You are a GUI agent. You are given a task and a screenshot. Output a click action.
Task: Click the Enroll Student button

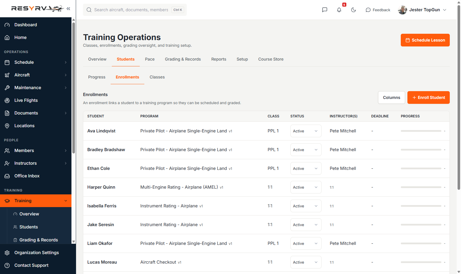(428, 97)
